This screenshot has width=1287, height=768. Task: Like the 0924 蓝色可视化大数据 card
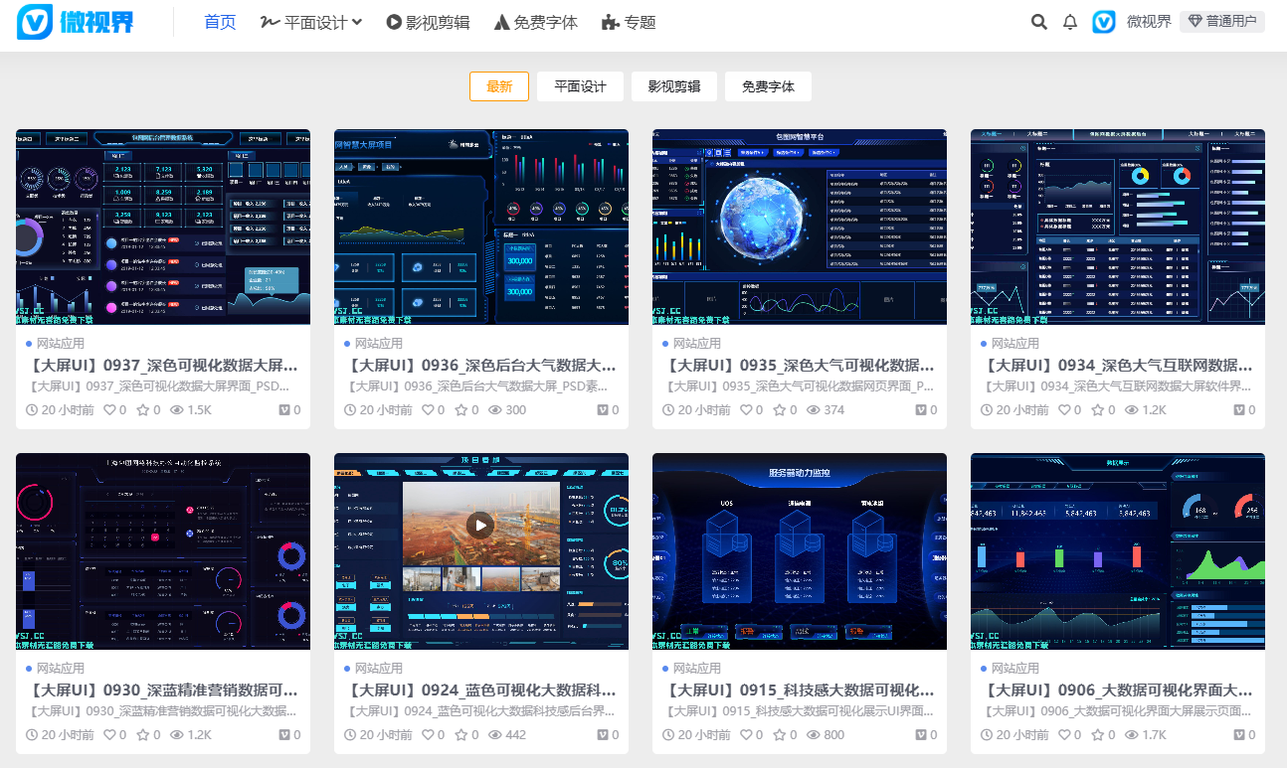[428, 735]
